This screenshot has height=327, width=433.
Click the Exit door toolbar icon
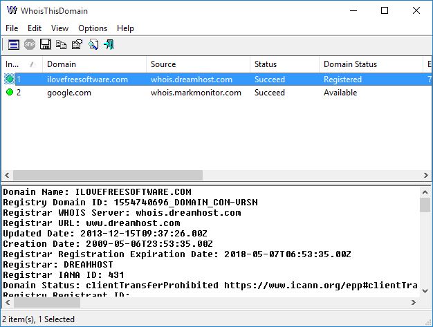109,44
